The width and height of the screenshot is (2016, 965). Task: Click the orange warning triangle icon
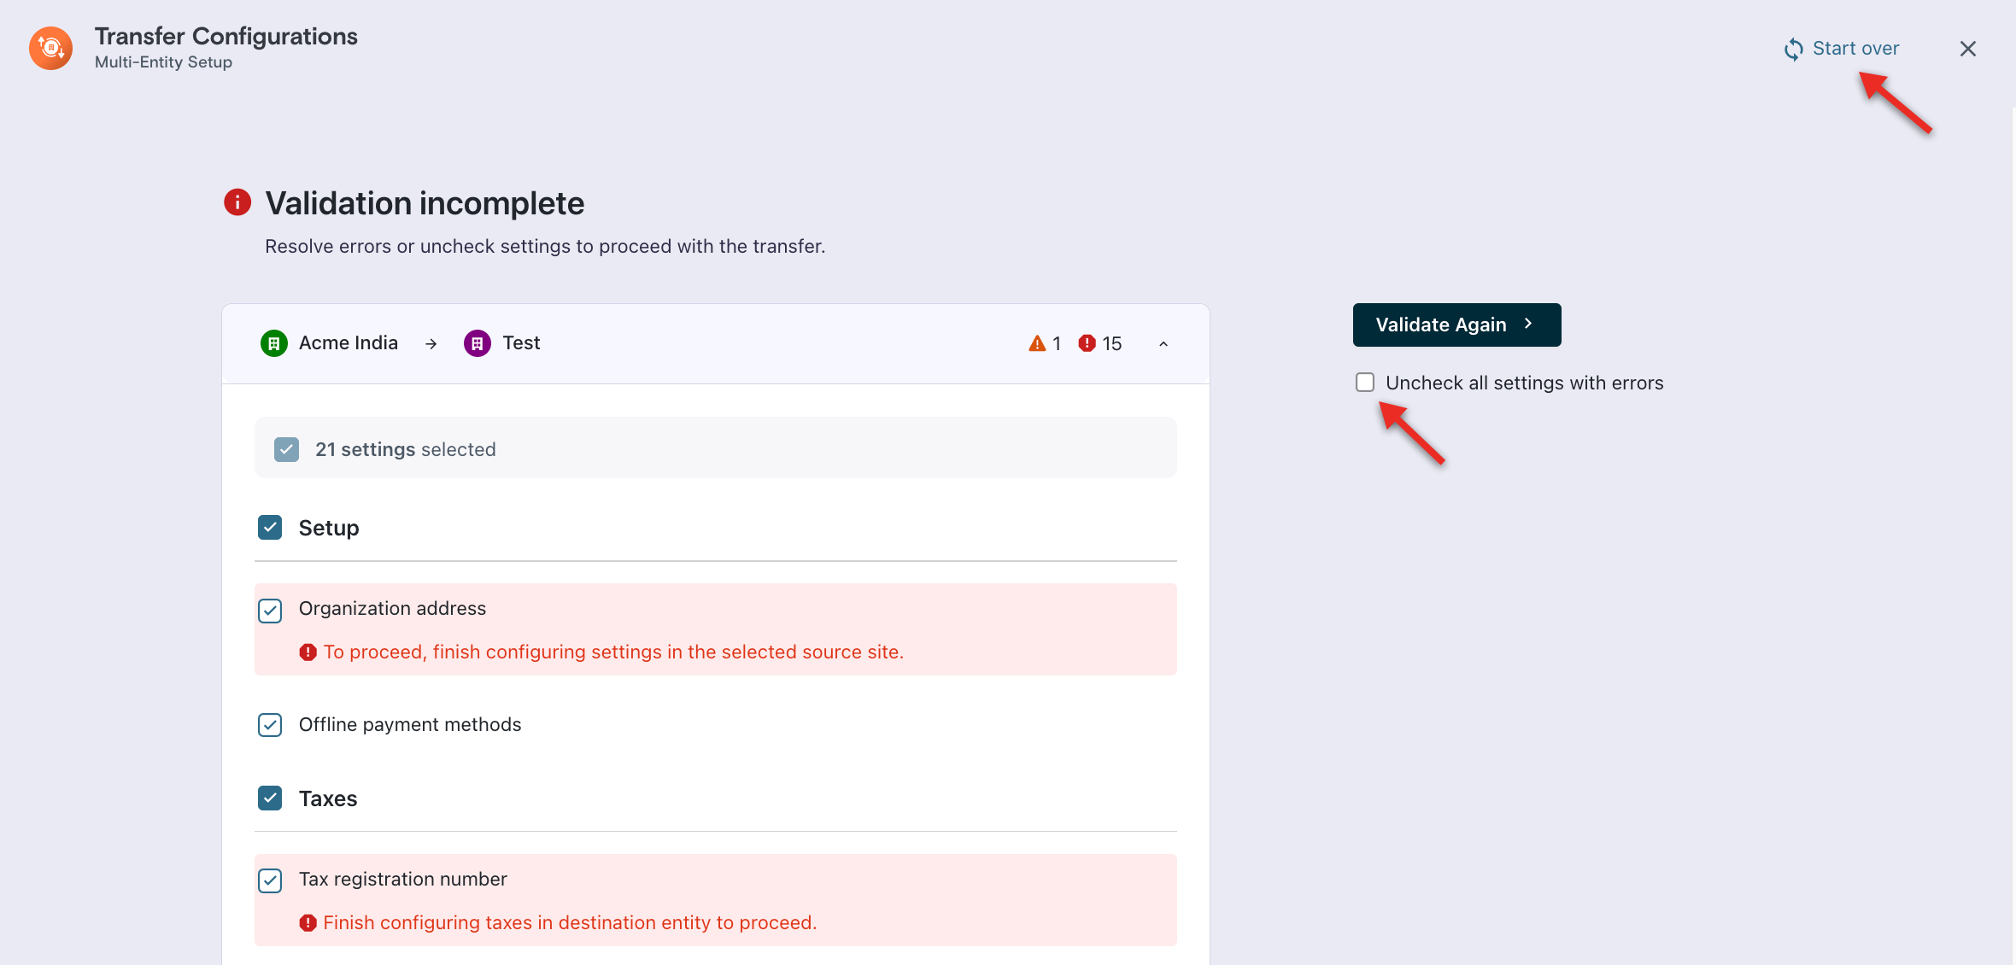click(1037, 343)
